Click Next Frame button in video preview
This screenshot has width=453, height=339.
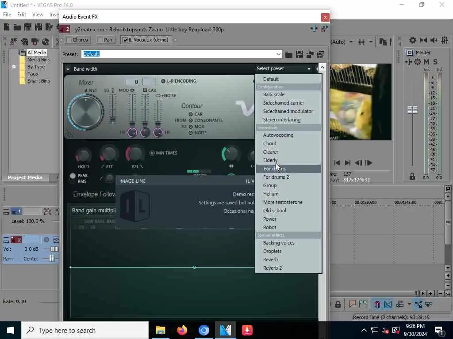coord(369,163)
